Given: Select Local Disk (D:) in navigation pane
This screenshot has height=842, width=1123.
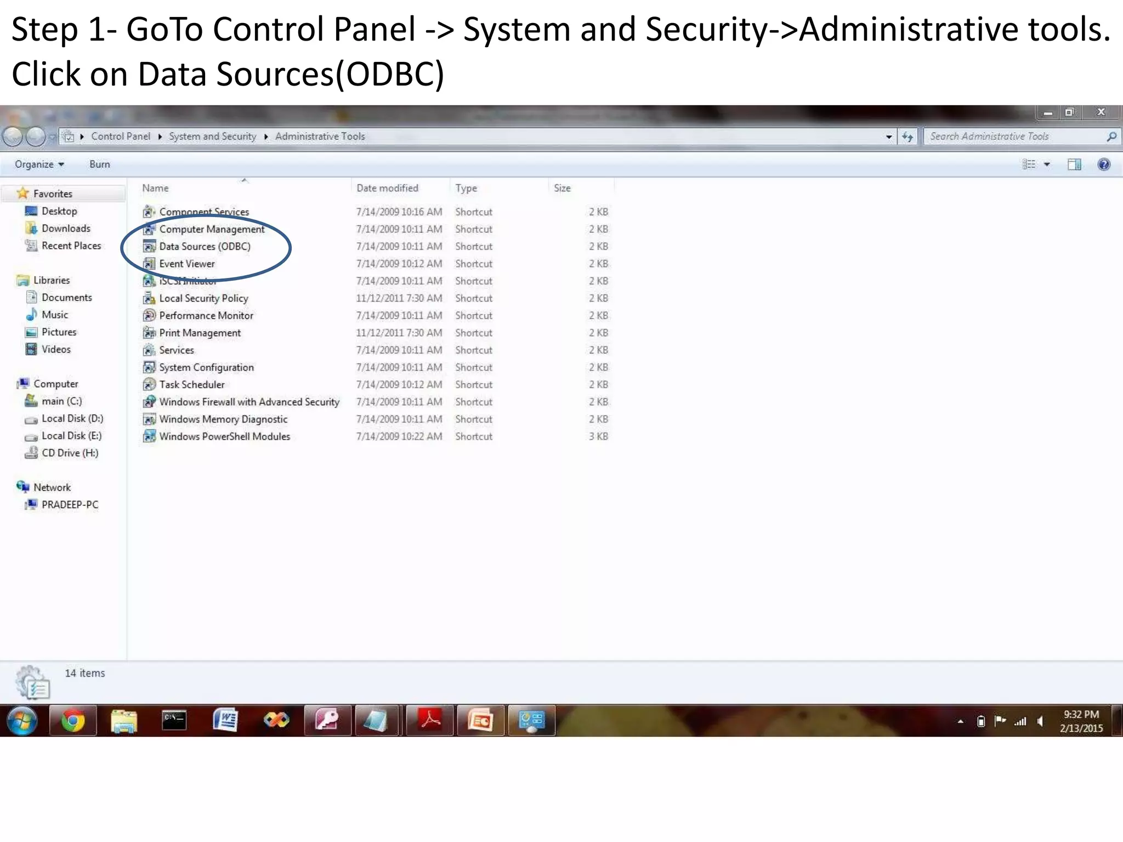Looking at the screenshot, I should (x=72, y=419).
